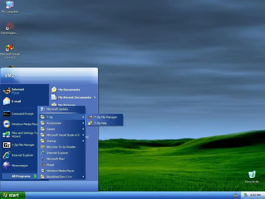Click the safely remove hardware tray icon

coord(246,195)
